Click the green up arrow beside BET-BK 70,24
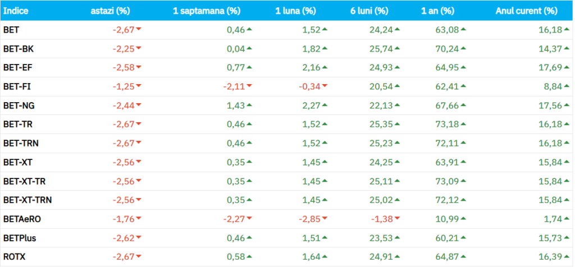The width and height of the screenshot is (575, 267). pyautogui.click(x=464, y=48)
